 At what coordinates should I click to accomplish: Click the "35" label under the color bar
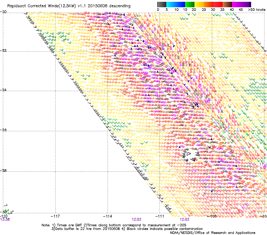222,10
